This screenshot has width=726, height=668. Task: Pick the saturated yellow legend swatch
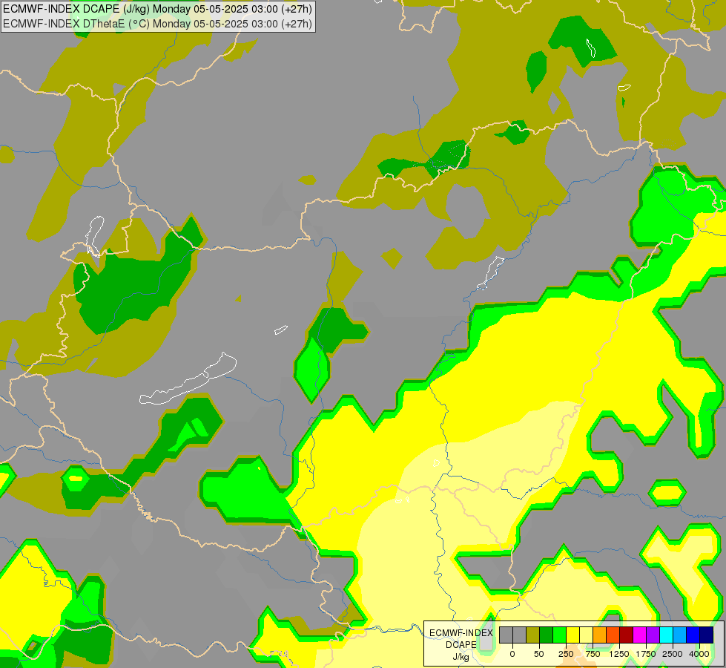pyautogui.click(x=572, y=635)
